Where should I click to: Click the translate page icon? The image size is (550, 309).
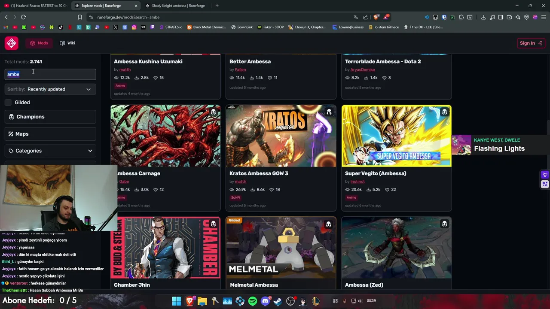(x=356, y=17)
